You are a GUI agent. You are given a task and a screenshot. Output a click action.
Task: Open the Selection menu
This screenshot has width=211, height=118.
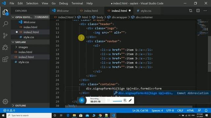click(x=32, y=3)
